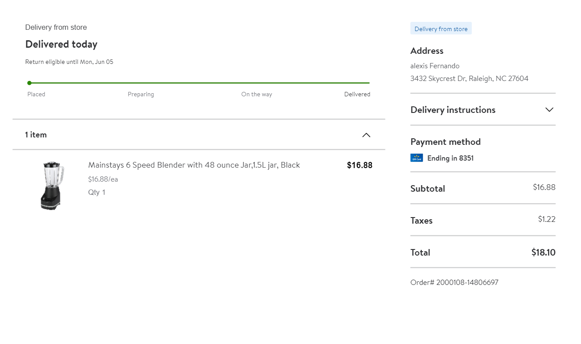
Task: Click the order number text
Action: (454, 282)
